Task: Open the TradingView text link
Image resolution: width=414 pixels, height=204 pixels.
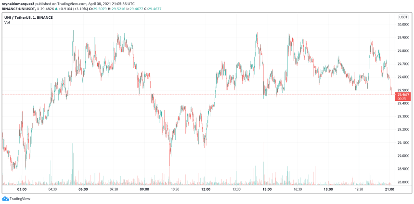Action: [x=19, y=199]
